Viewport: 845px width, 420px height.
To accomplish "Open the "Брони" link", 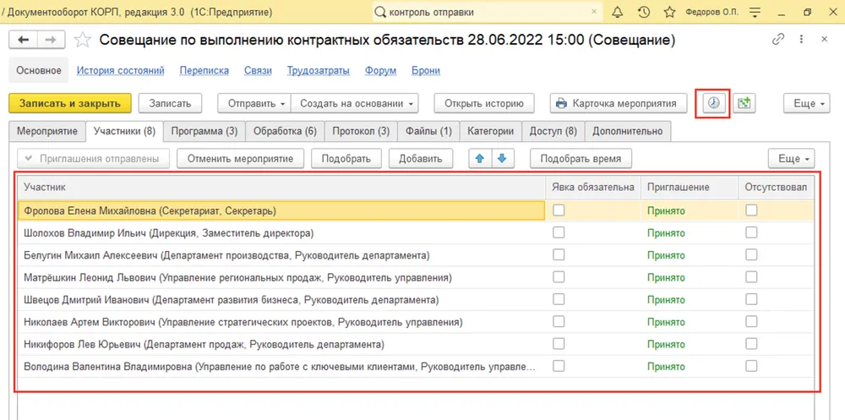I will [426, 71].
